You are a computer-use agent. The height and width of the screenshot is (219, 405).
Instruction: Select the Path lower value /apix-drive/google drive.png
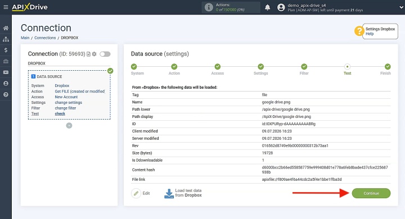[286, 109]
